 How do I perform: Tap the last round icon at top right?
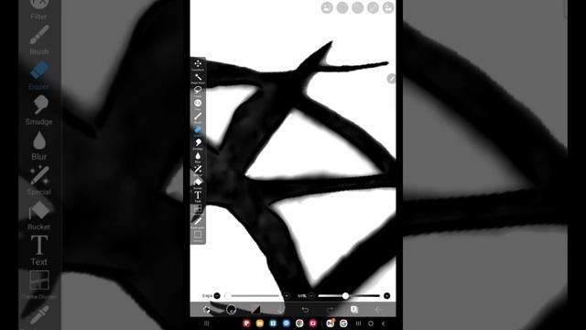click(388, 8)
